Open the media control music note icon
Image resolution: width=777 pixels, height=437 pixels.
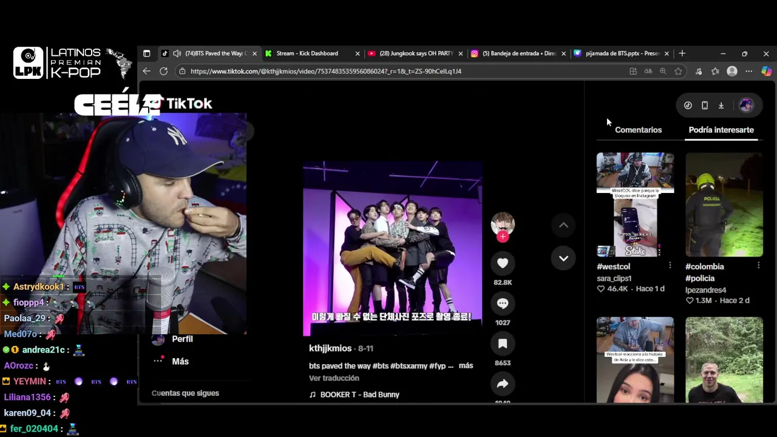coord(699,71)
